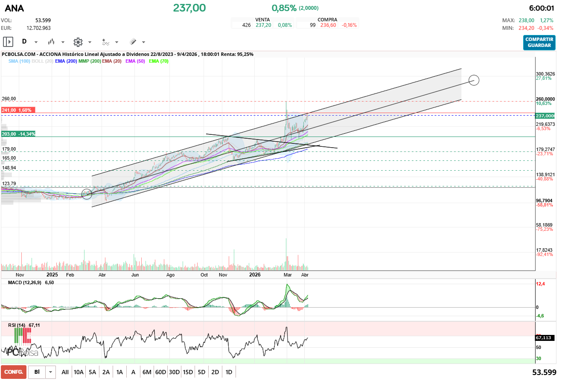
Task: Toggle the side panel icon
Action: coord(8,42)
